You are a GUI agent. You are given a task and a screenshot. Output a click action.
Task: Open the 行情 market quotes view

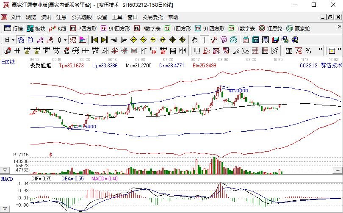click(14, 29)
